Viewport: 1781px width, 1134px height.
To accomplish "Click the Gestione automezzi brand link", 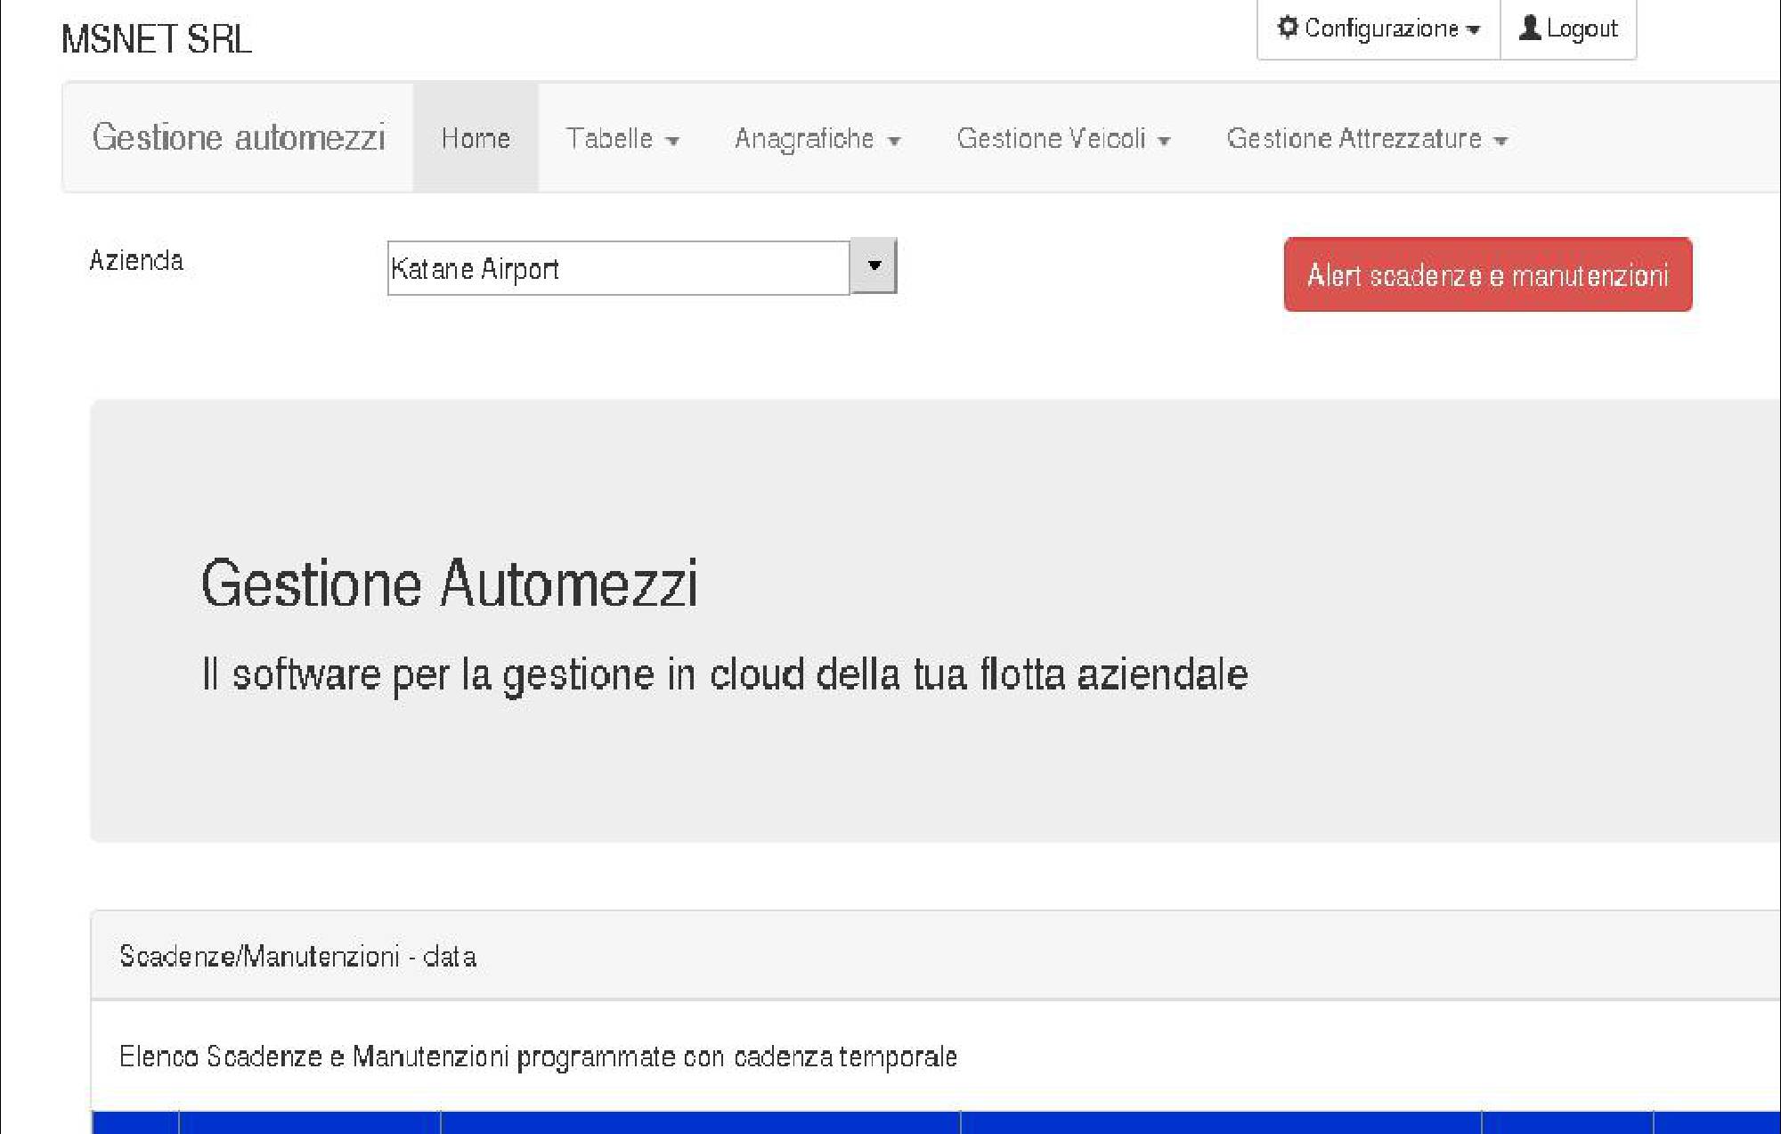I will coord(239,137).
